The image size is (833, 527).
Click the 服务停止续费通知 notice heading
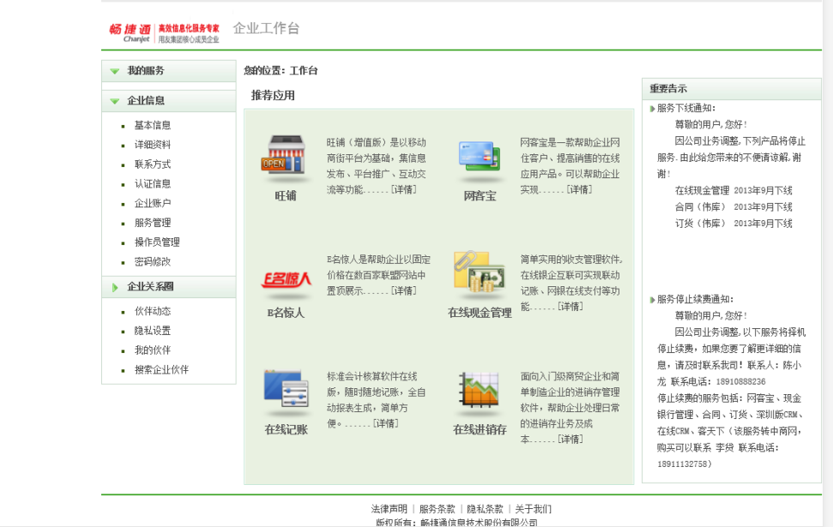pyautogui.click(x=696, y=299)
